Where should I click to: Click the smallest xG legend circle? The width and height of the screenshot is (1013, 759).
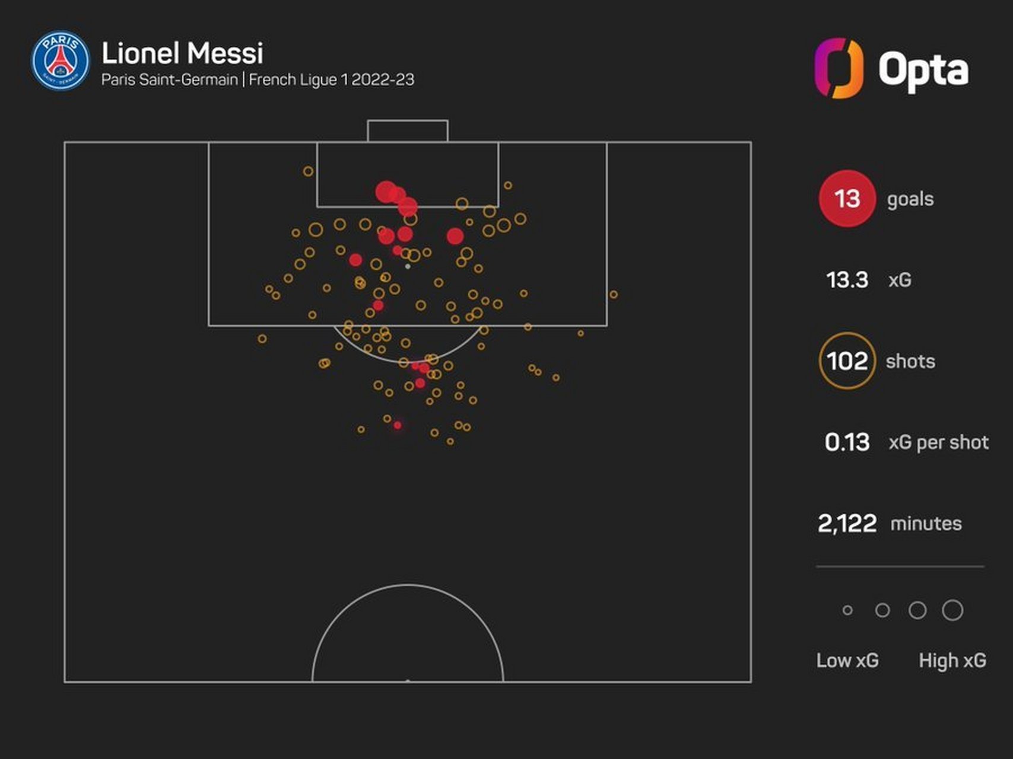point(847,610)
